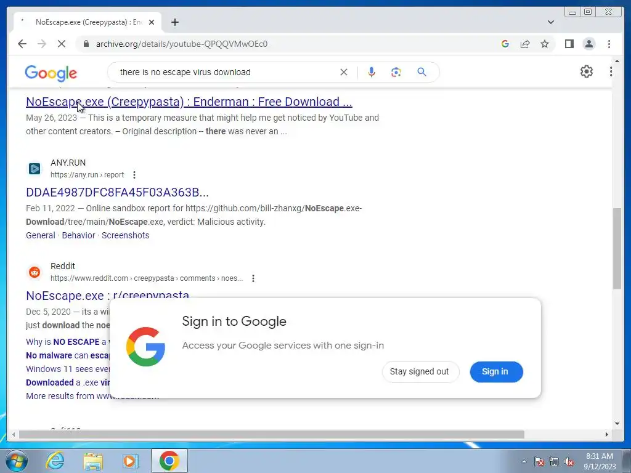Click the blue Sign in button
The width and height of the screenshot is (631, 473).
(495, 371)
